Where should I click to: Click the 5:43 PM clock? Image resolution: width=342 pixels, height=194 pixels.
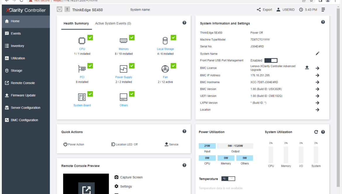[308, 10]
